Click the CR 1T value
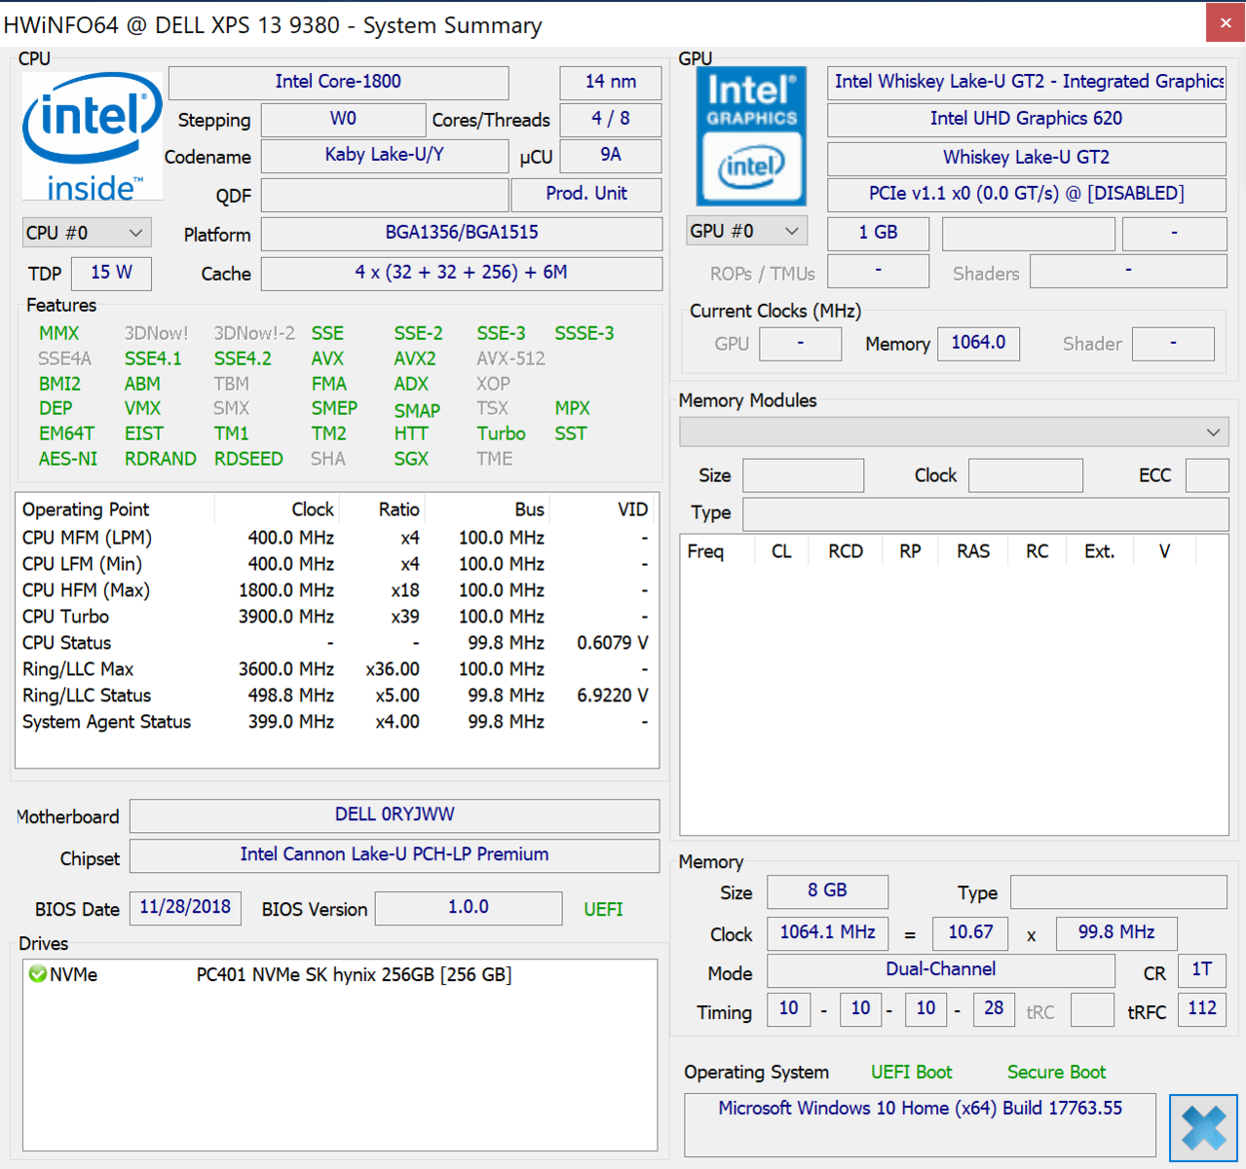1246x1169 pixels. (x=1202, y=970)
